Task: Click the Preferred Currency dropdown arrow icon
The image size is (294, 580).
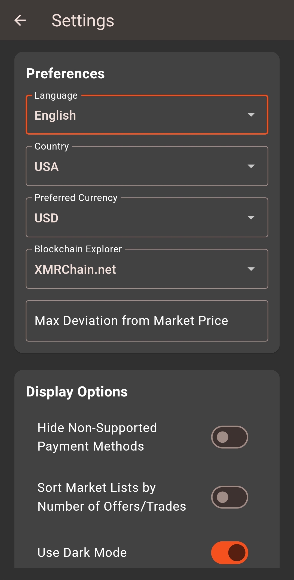Action: pos(251,218)
